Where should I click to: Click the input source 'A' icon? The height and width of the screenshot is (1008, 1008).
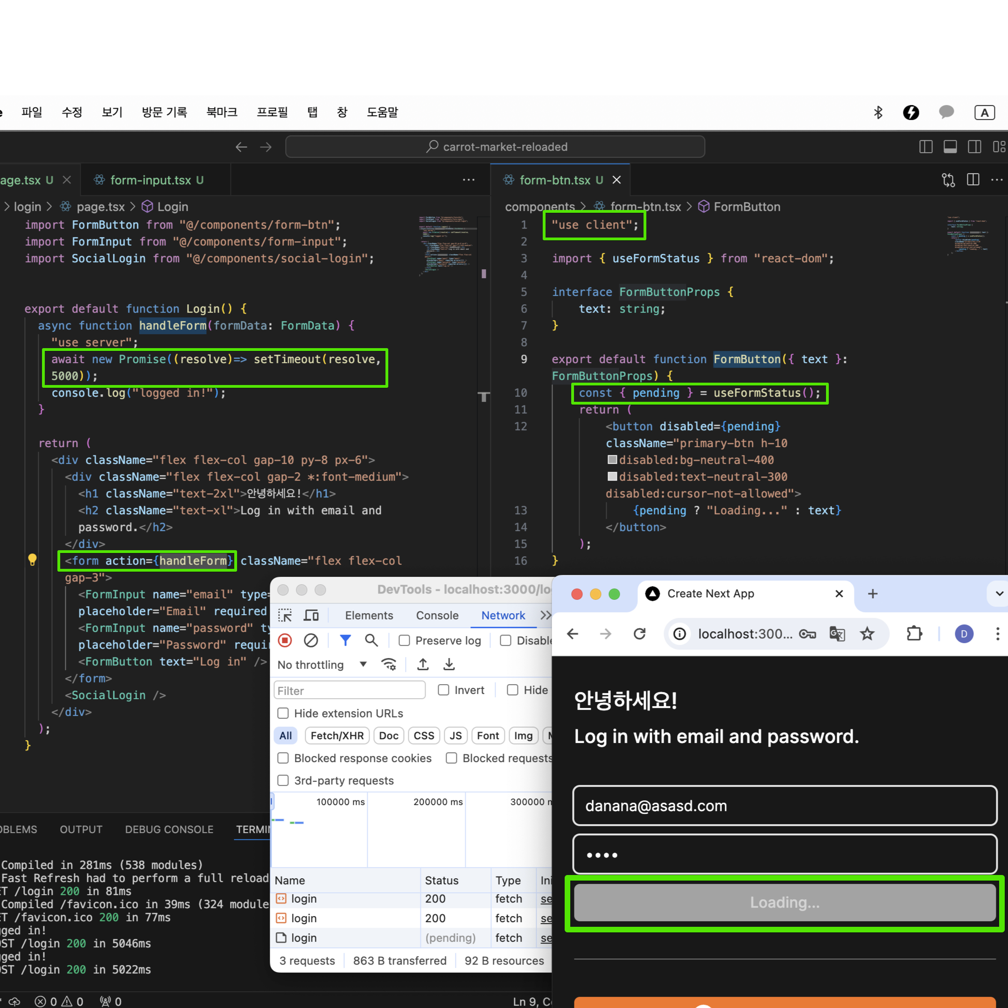[985, 112]
